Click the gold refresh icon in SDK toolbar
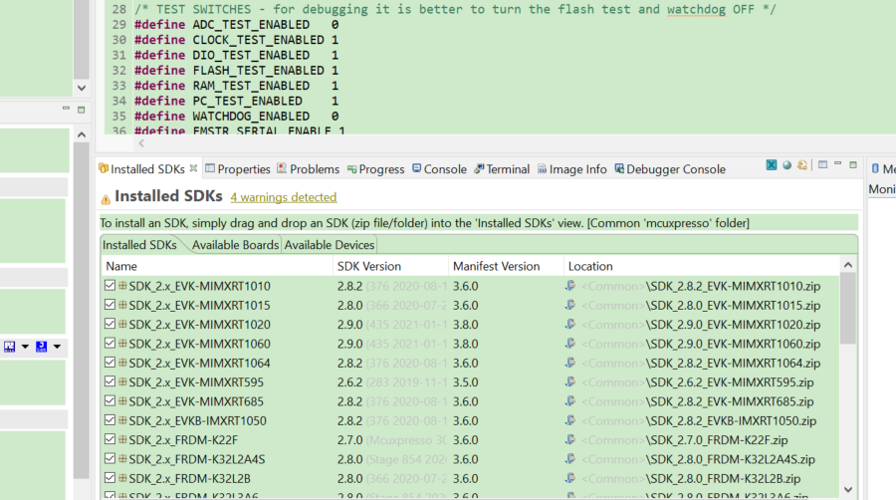This screenshot has height=500, width=896. (801, 165)
